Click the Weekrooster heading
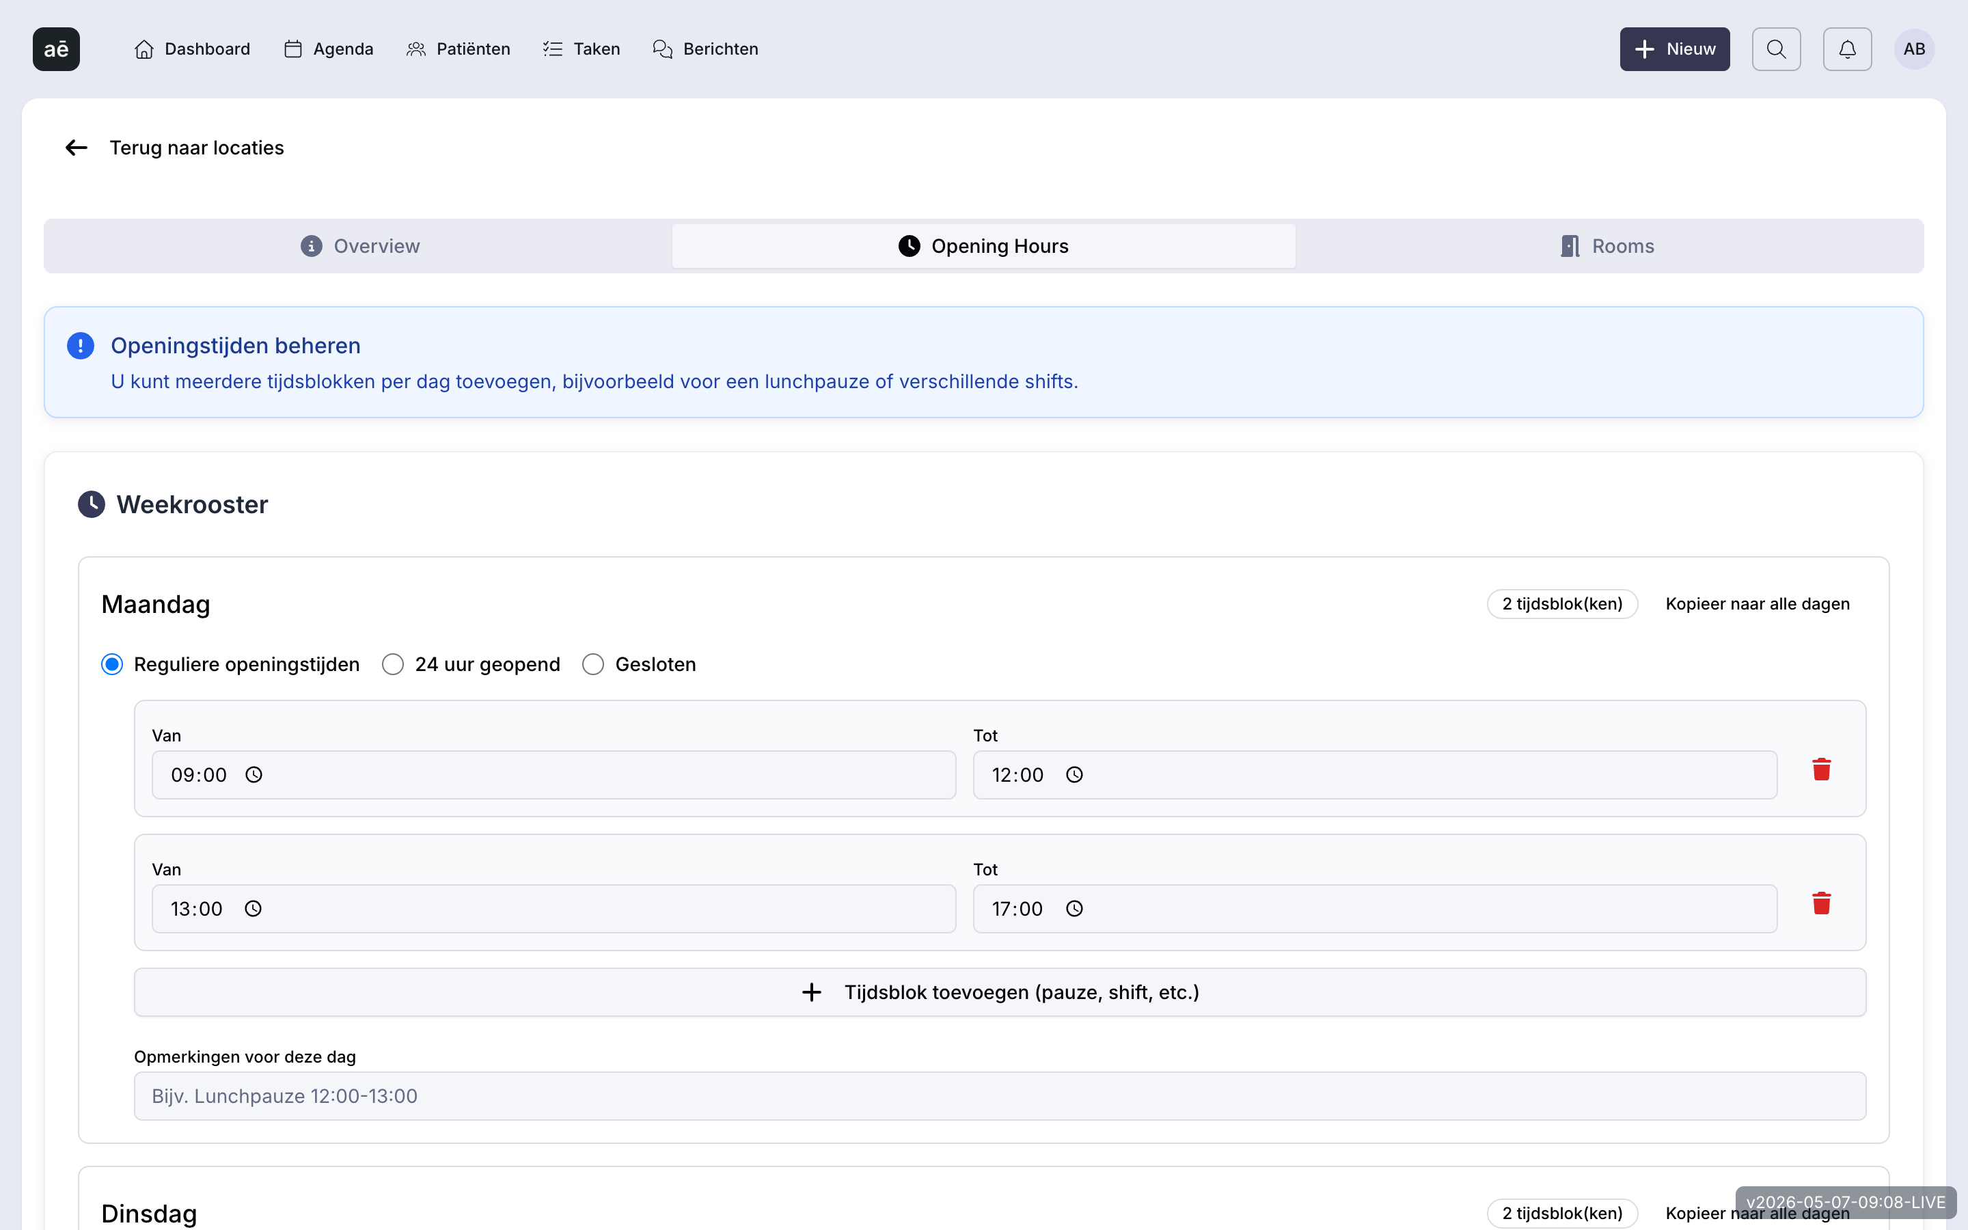 [192, 504]
